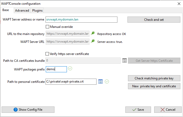Switch to the Advanced tab
This screenshot has height=117, width=183.
(x=22, y=11)
